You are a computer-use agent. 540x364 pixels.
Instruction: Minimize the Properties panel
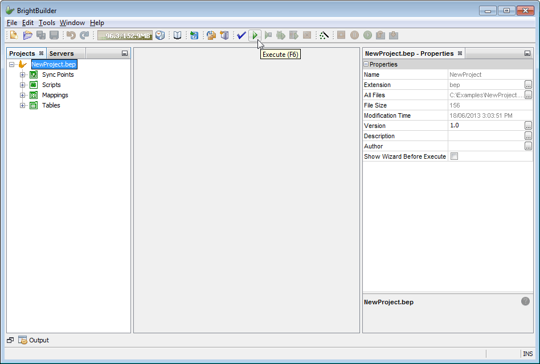point(527,53)
